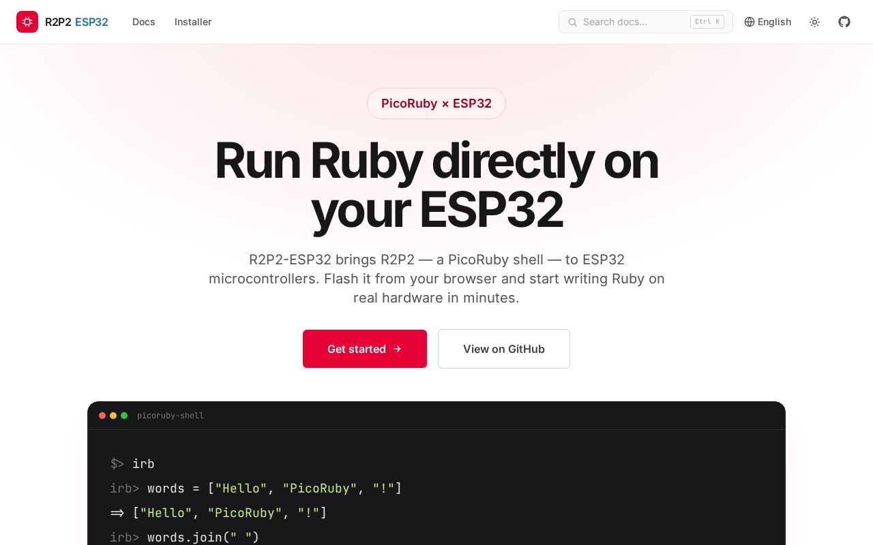Click the Ctrl K shortcut hint

coord(707,22)
